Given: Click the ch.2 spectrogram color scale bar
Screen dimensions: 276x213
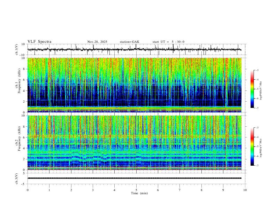Looking at the screenshot, I should [x=252, y=147].
